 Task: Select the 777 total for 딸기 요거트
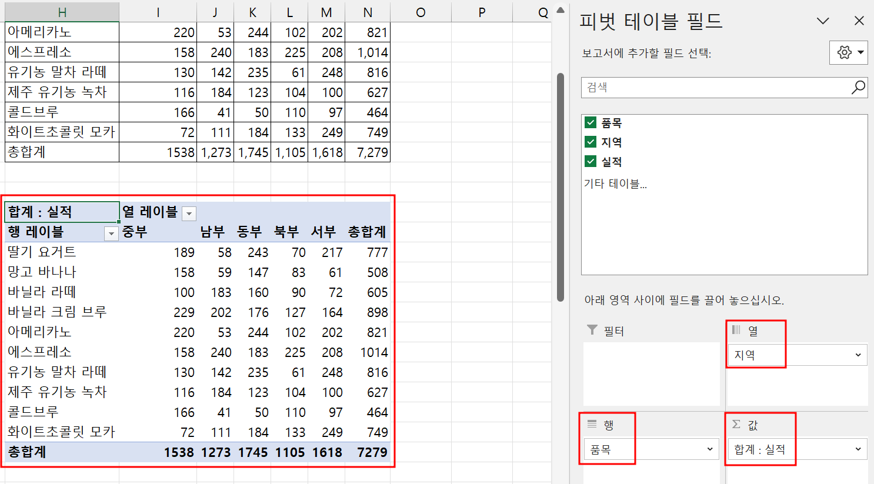368,252
